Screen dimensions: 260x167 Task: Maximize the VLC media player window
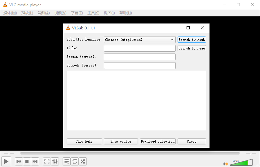click(238, 5)
